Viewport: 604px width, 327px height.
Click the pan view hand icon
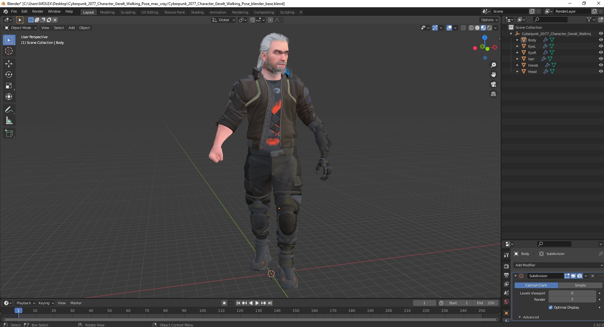(493, 75)
